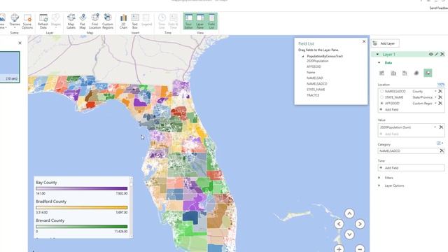The height and width of the screenshot is (252, 448).
Task: Select the Stacked Column visualization
Action: (381, 73)
